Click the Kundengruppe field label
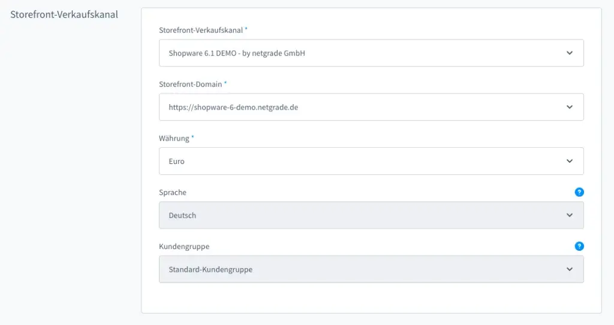This screenshot has height=325, width=614. (x=184, y=247)
